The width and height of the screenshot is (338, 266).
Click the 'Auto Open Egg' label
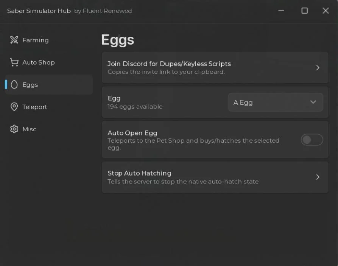132,133
